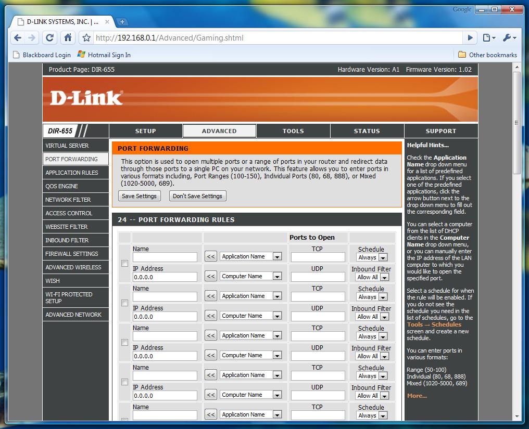Screen dimensions: 529x429
Task: Open a new tab with plus button
Action: click(122, 22)
